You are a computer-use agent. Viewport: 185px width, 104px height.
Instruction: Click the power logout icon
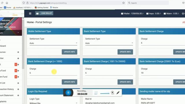(x=183, y=14)
